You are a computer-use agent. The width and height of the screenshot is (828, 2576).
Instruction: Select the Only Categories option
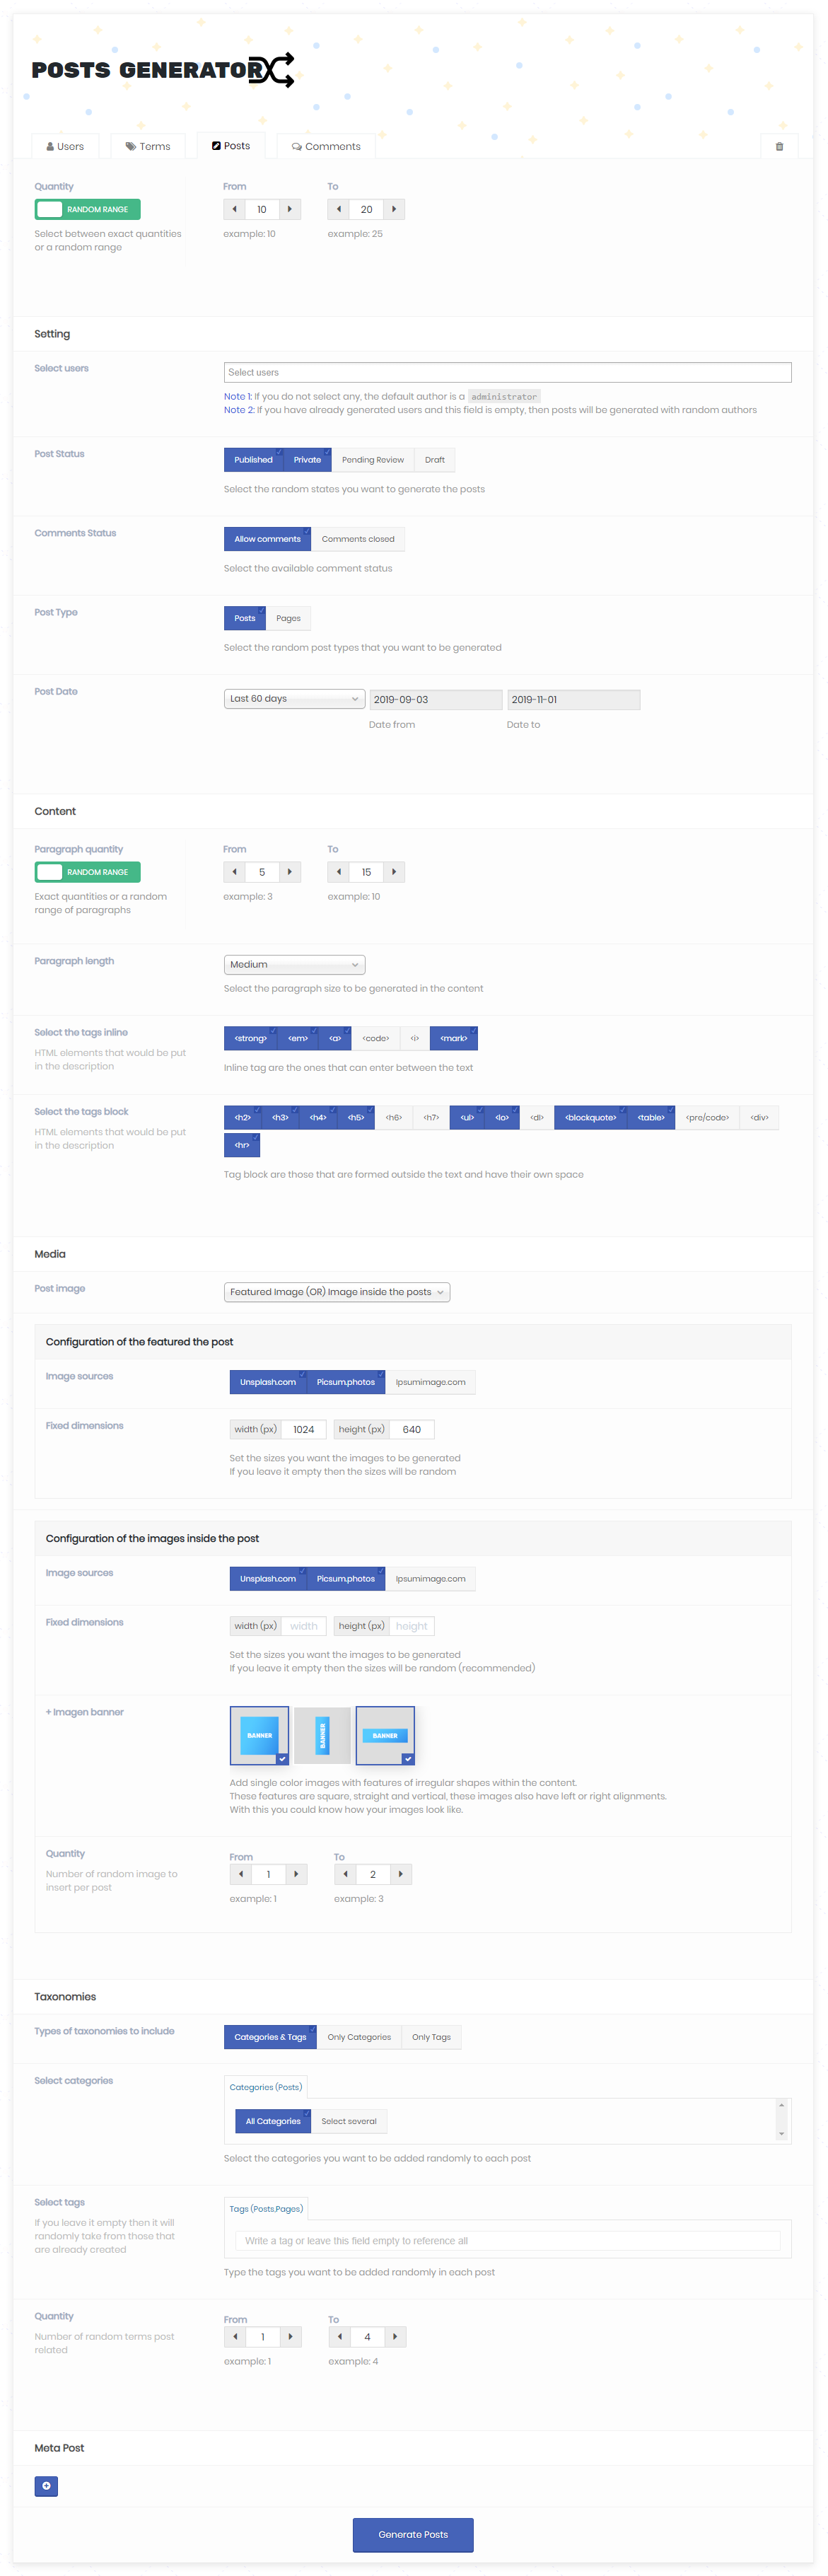[359, 2037]
